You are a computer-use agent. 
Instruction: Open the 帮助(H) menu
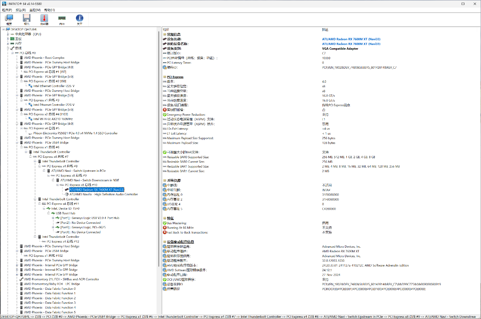(x=49, y=10)
